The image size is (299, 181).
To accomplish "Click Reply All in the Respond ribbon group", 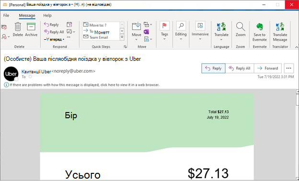I will 54,32.
